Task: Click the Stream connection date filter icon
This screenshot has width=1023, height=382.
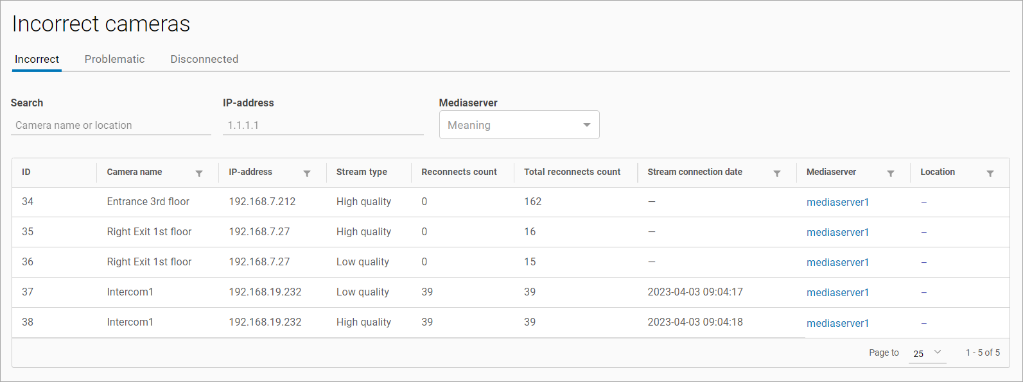Action: click(x=777, y=174)
